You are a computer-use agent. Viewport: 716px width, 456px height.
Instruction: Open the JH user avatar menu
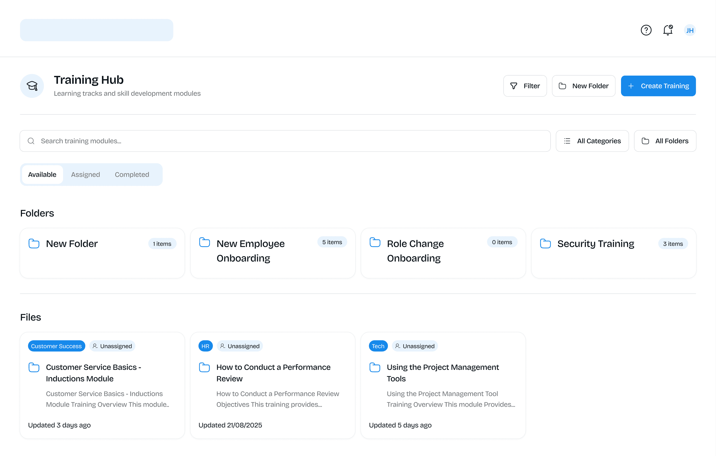[x=689, y=30]
